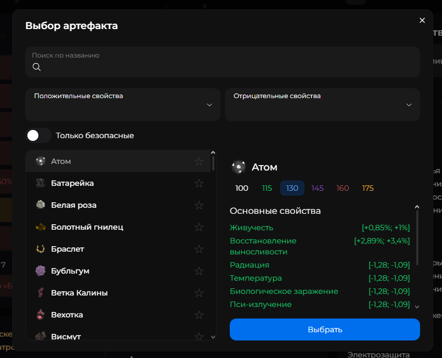Viewport: 442px width, 358px height.
Task: Click the large Атом icon in details panel
Action: (239, 167)
